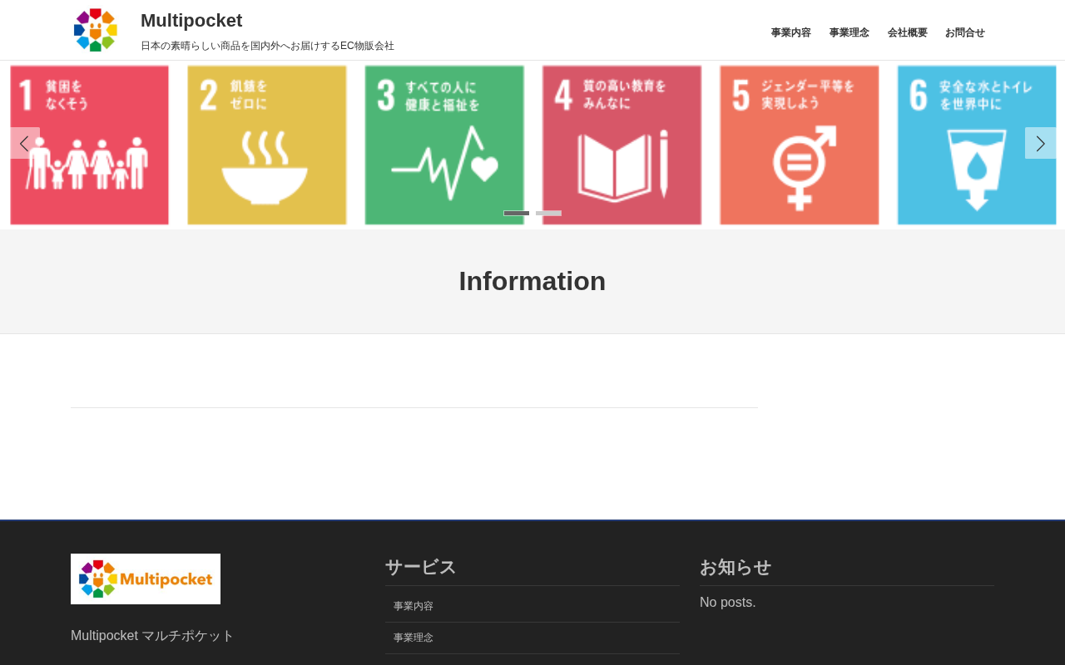Screen dimensions: 1065x665
Task: Click the tagline 日本の素晴らしい商品を国内外へお届けするEC物販会社
Action: [267, 46]
